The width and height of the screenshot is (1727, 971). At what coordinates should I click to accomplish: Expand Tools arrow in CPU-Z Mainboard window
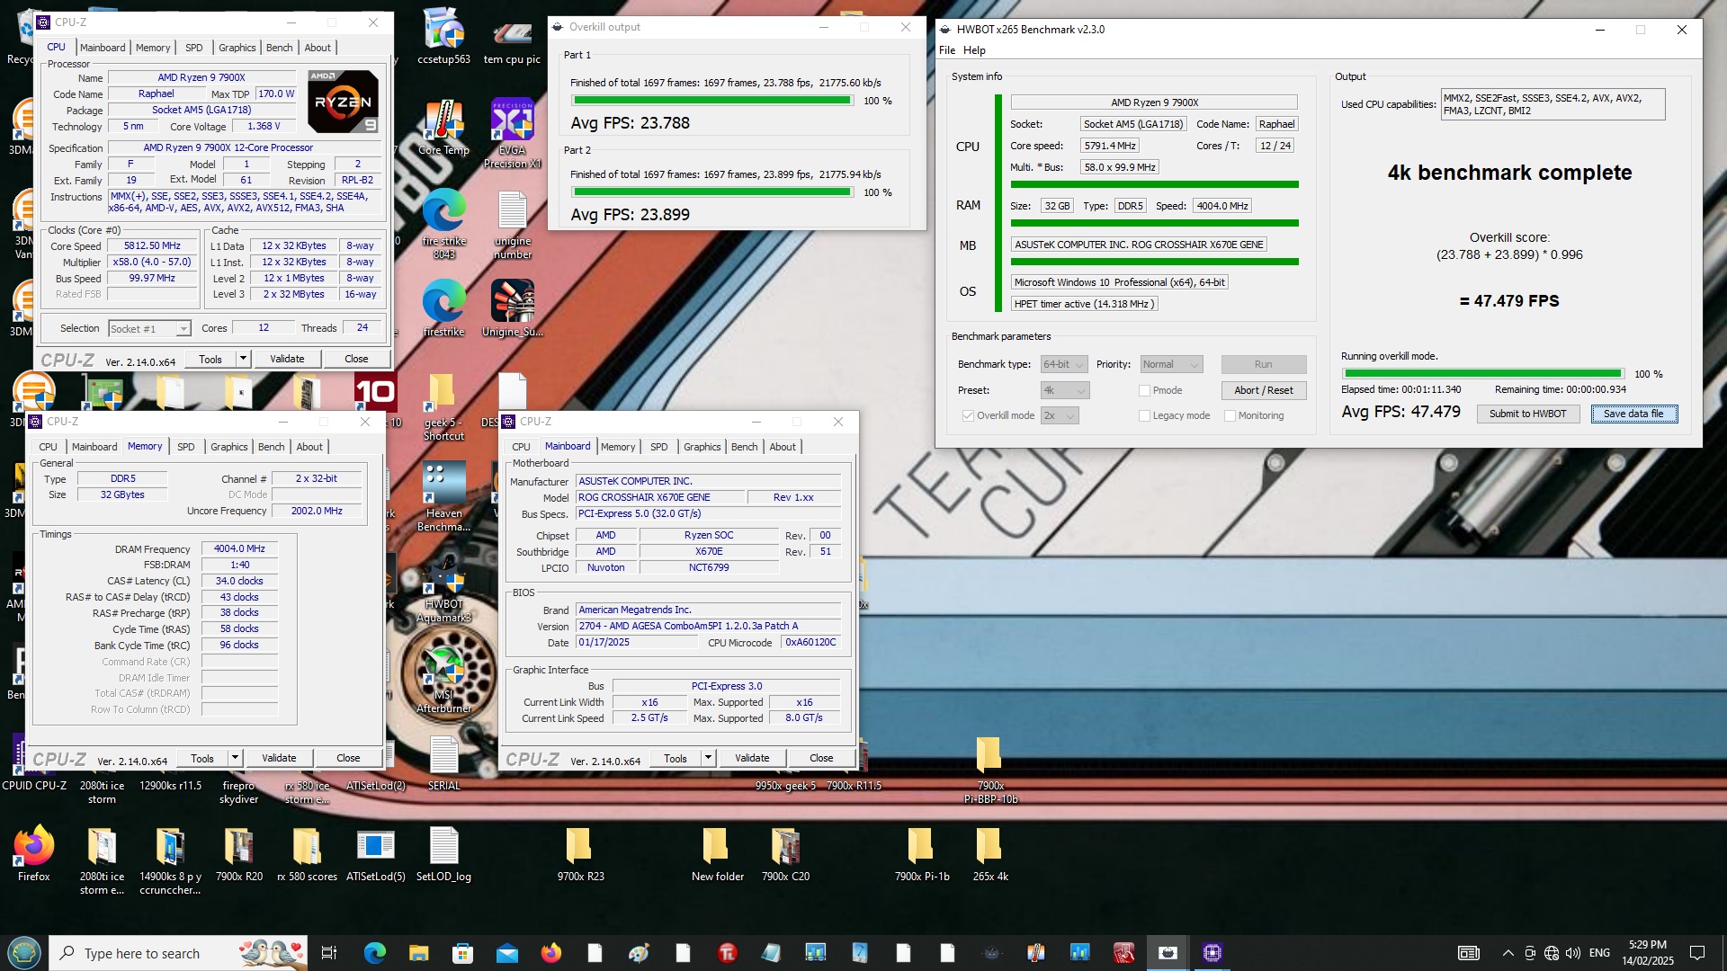coord(708,758)
